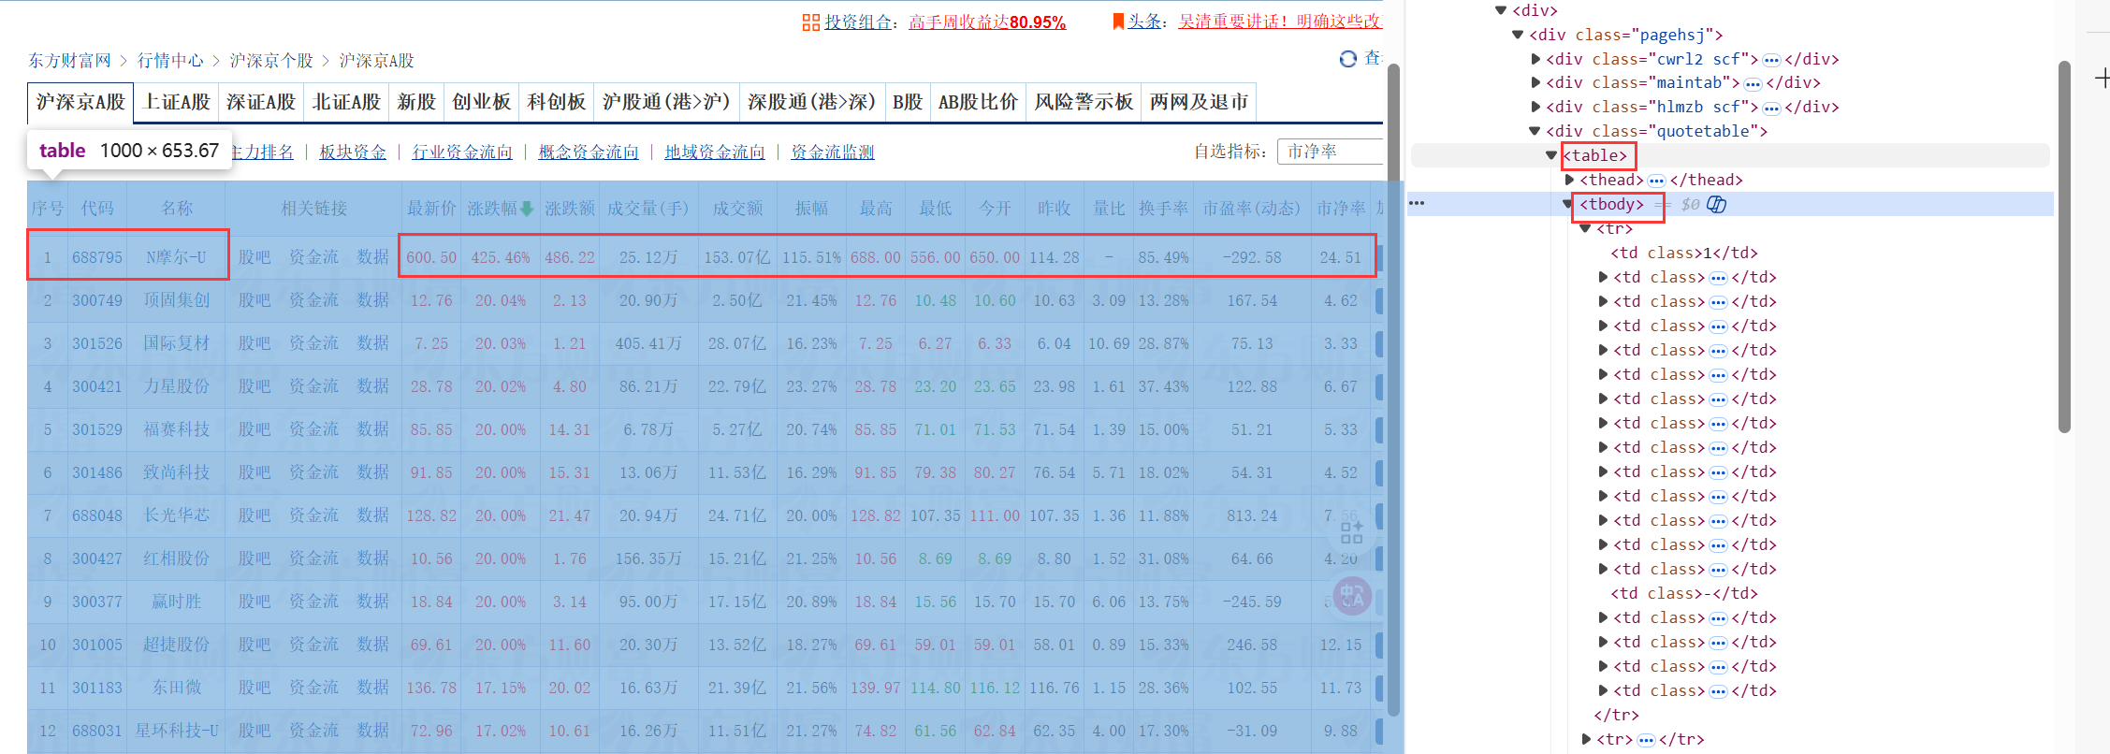Open 高手周收益达80.95% headline link

tap(987, 22)
